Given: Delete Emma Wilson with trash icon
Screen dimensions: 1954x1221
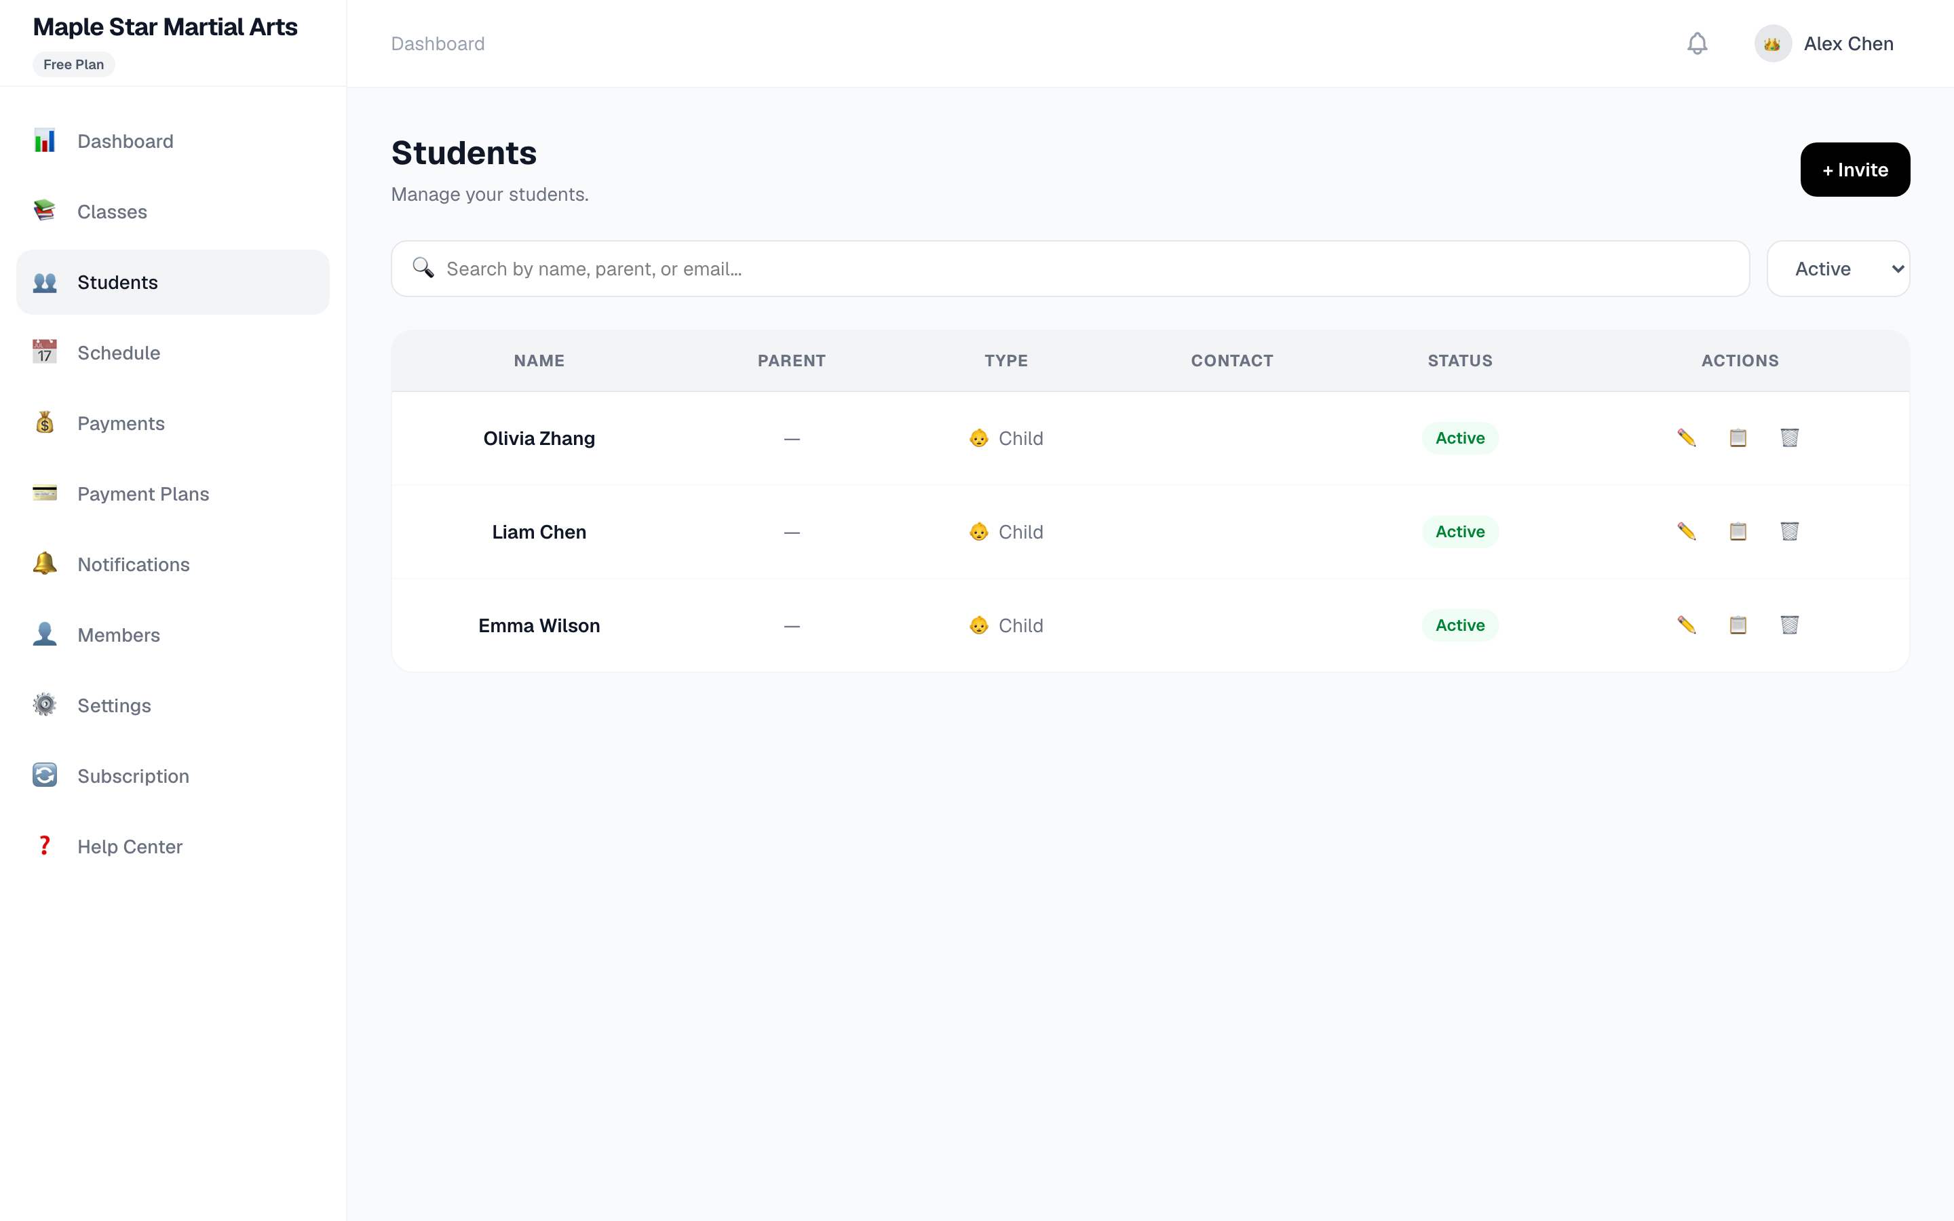Looking at the screenshot, I should (1789, 625).
